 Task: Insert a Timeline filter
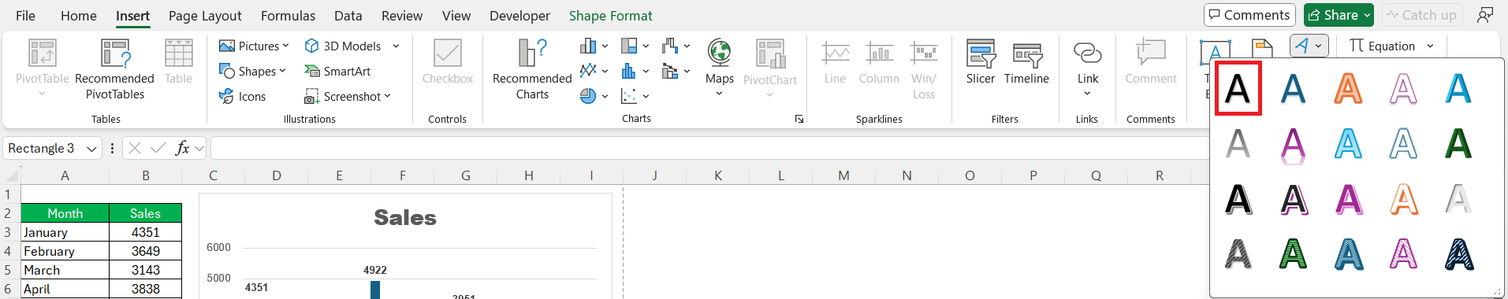pos(1026,61)
